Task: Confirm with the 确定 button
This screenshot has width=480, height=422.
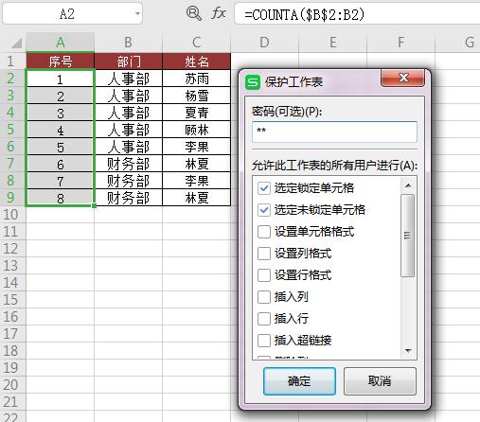Action: click(x=299, y=381)
